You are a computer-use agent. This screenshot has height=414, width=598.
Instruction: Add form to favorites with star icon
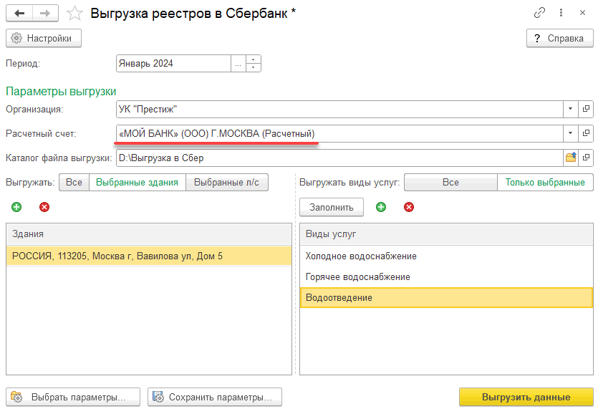(x=74, y=13)
